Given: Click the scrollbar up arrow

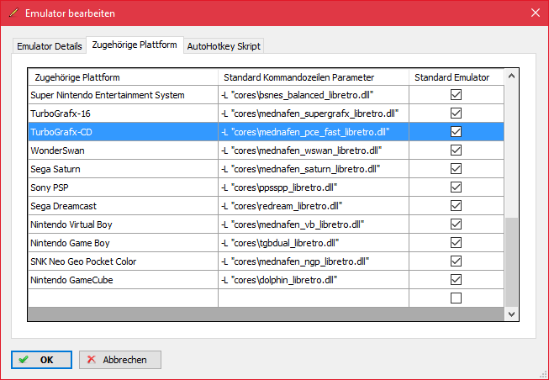Looking at the screenshot, I should point(511,76).
